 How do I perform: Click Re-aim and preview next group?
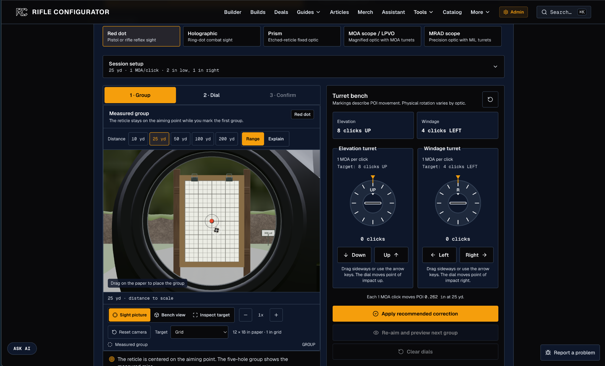coord(415,333)
